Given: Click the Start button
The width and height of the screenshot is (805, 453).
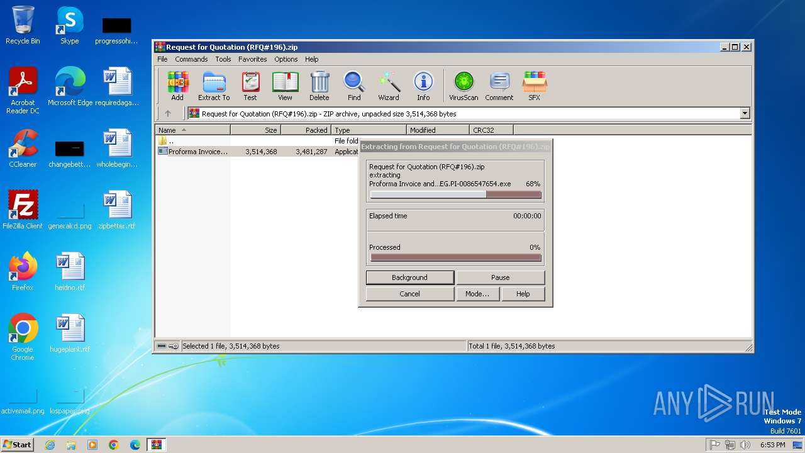Looking at the screenshot, I should 18,444.
